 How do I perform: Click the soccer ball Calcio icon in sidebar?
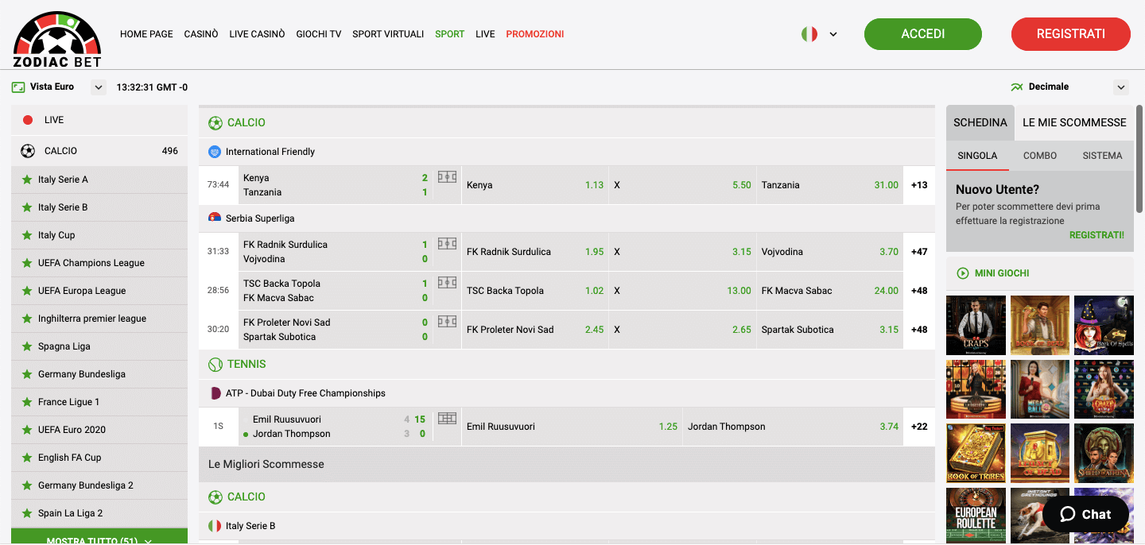coord(29,150)
